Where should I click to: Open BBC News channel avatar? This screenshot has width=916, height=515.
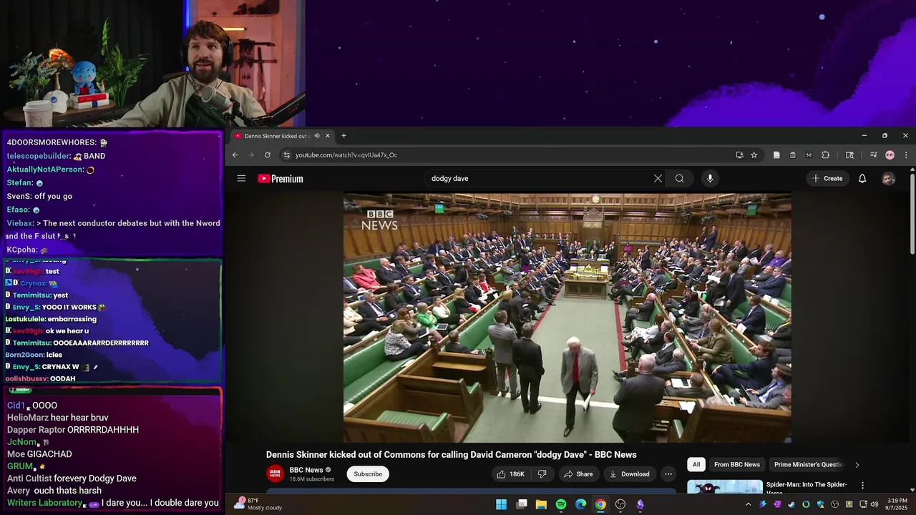click(x=275, y=474)
